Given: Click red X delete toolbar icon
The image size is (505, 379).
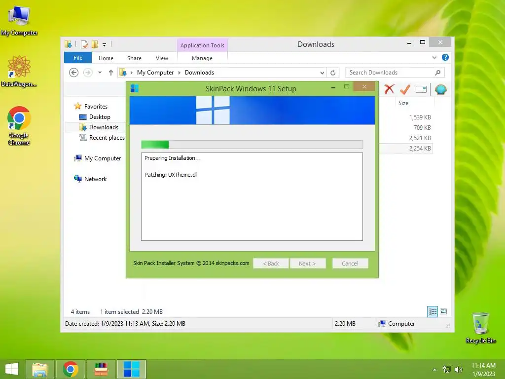Looking at the screenshot, I should [390, 89].
